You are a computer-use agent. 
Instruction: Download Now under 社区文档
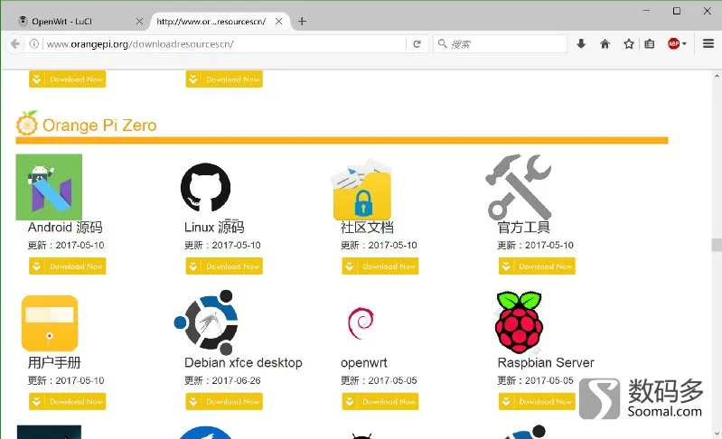click(x=380, y=266)
